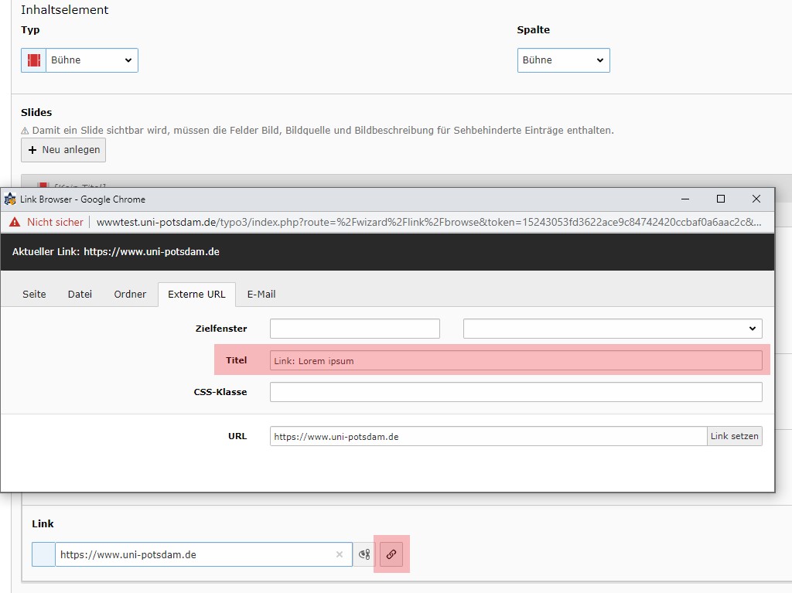Image resolution: width=792 pixels, height=593 pixels.
Task: Switch to the Datei tab
Action: [80, 295]
